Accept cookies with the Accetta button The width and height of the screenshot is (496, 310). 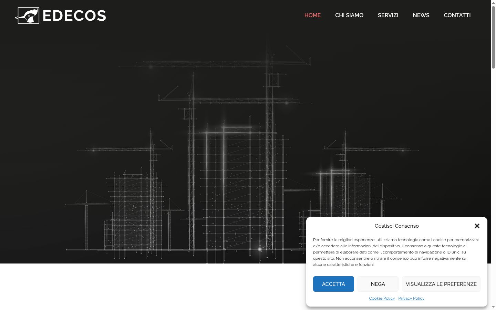(x=333, y=284)
